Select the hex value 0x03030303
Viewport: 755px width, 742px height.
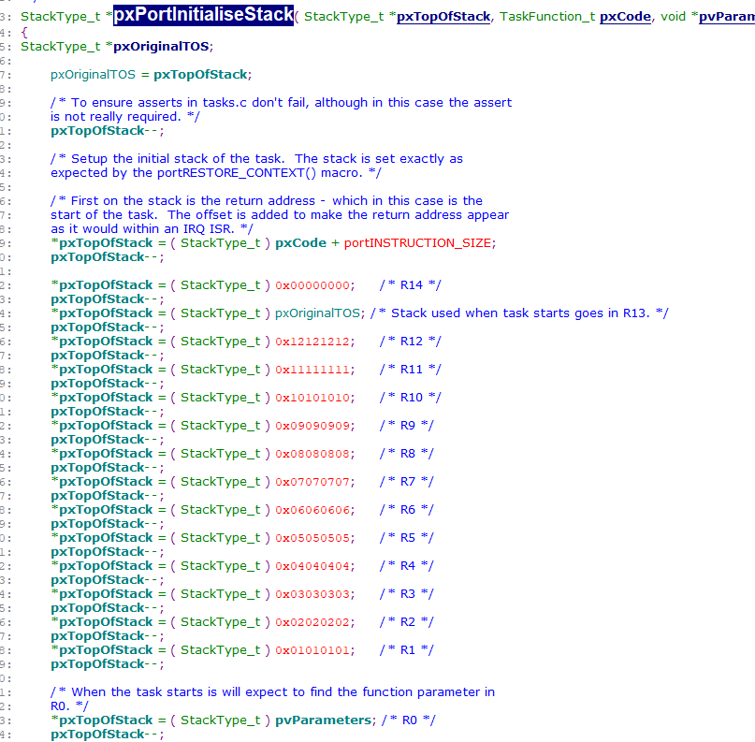tap(312, 595)
